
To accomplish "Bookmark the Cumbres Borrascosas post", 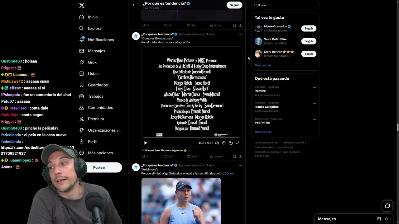I will click(234, 156).
